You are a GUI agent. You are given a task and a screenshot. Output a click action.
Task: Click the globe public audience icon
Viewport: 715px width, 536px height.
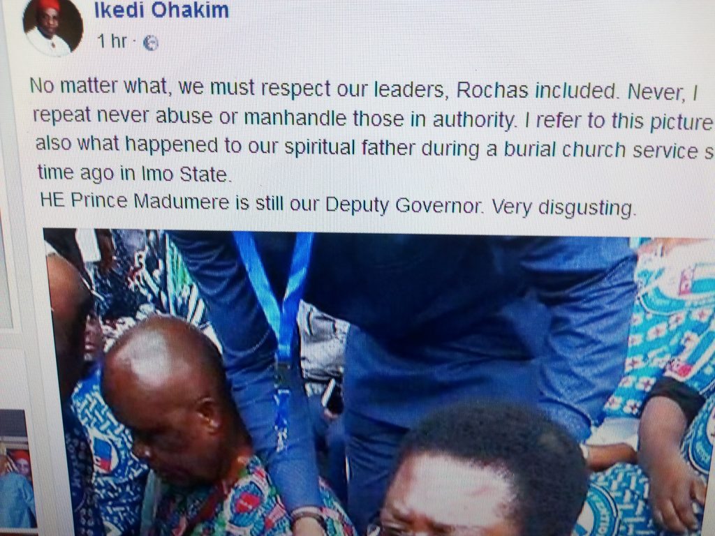(x=151, y=43)
